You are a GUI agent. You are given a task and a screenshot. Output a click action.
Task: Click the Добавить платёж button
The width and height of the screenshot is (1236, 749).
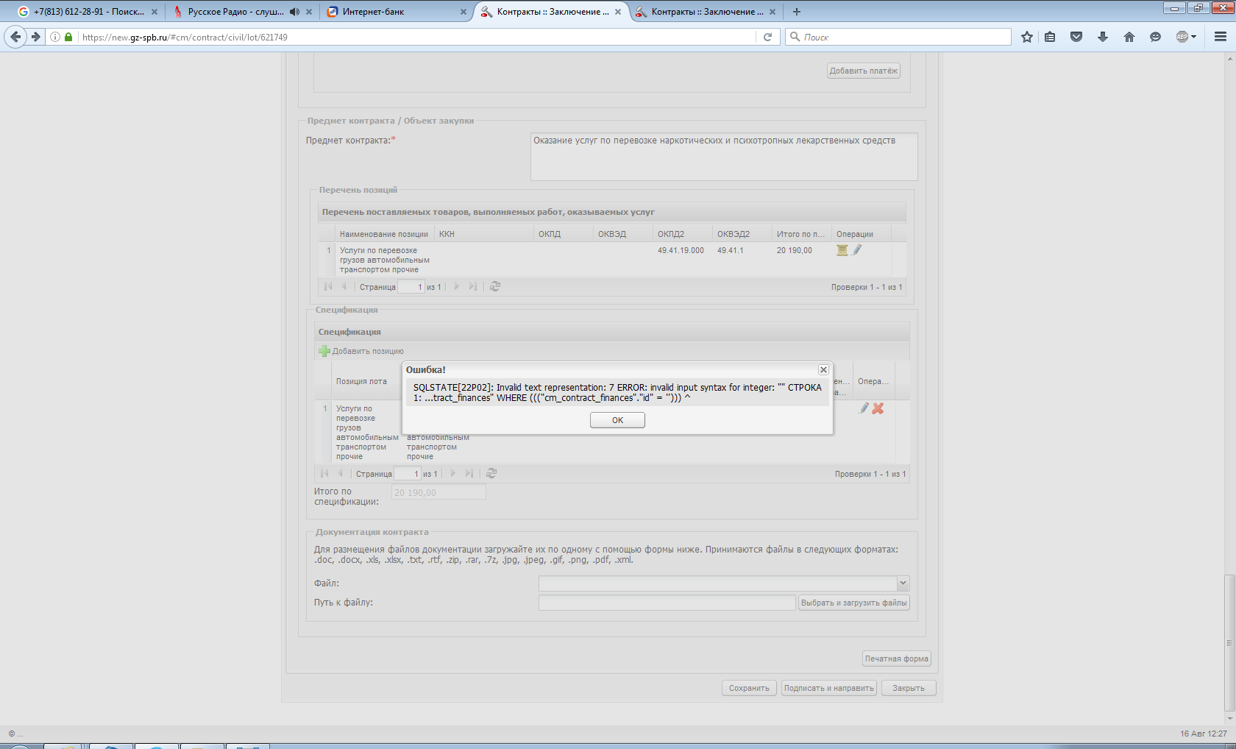[864, 71]
